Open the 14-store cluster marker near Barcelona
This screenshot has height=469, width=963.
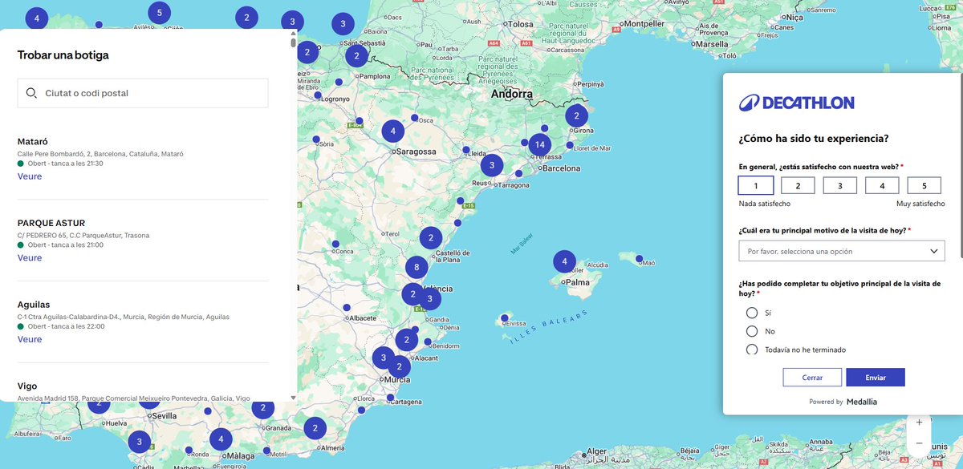[540, 145]
